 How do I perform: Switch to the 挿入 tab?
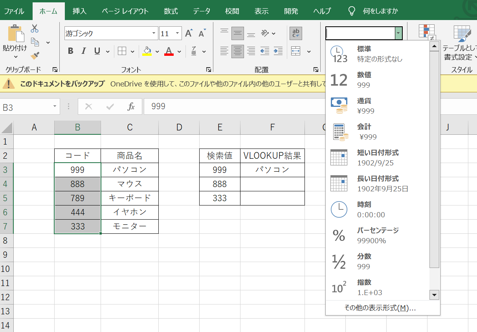79,11
